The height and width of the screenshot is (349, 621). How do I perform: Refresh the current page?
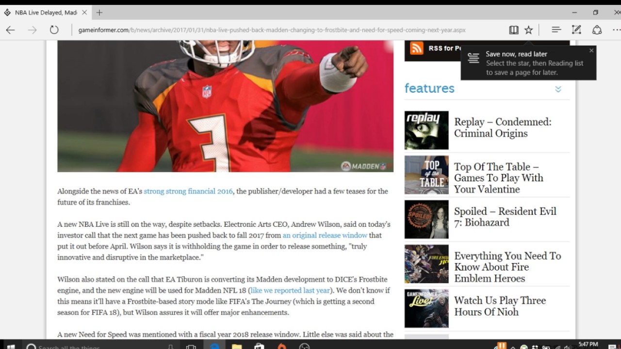[x=54, y=30]
